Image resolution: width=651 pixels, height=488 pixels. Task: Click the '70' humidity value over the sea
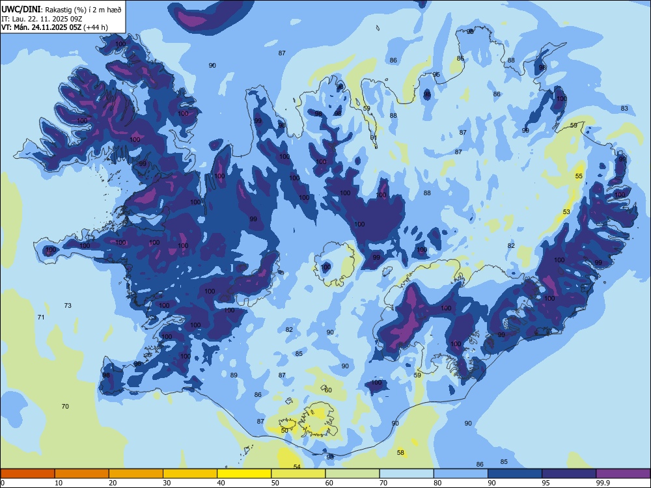coord(65,406)
